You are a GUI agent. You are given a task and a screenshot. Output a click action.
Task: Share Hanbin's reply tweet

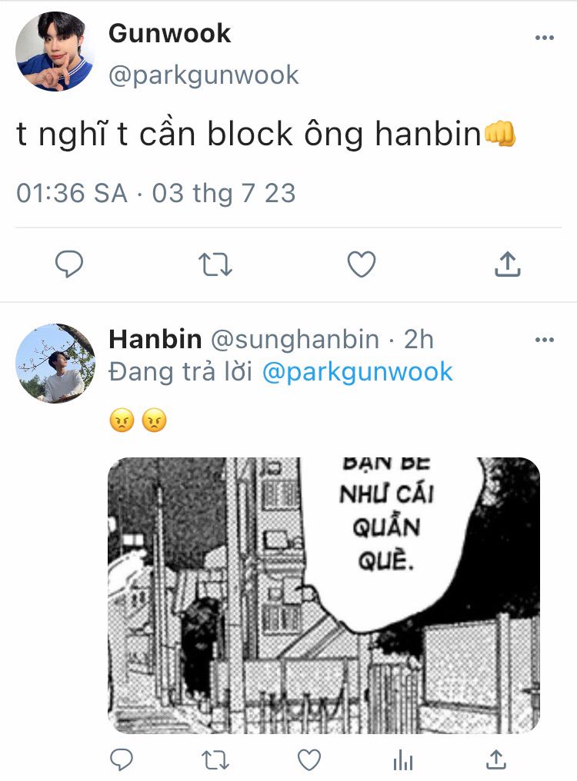pyautogui.click(x=495, y=759)
